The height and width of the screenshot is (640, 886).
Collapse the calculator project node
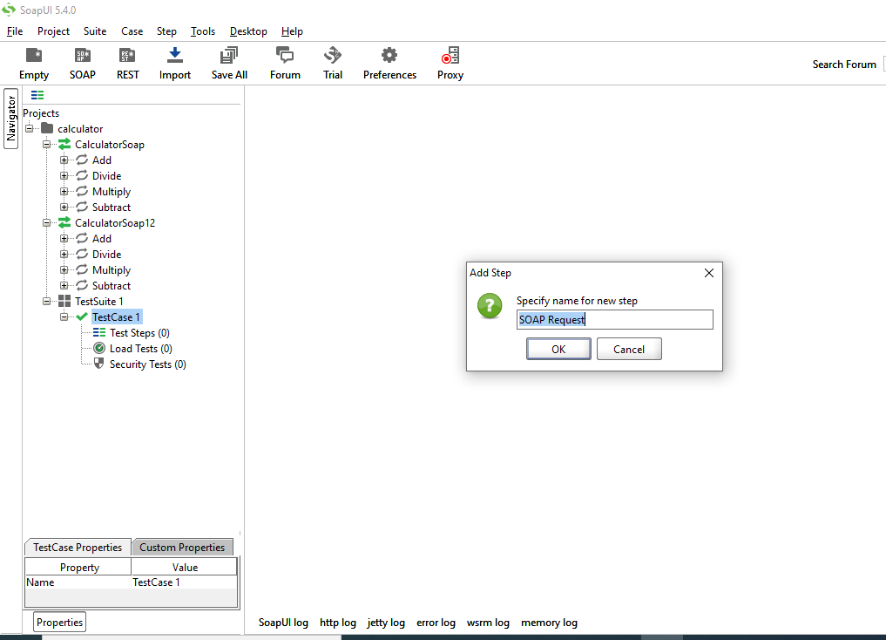tap(30, 128)
